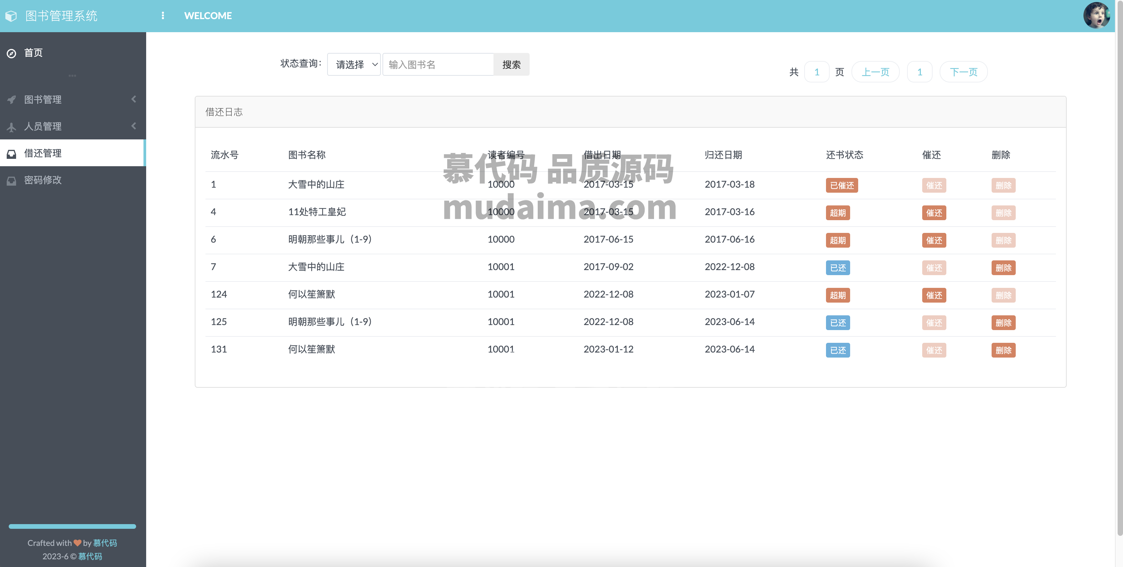
Task: Go to 下一页 next page
Action: (963, 72)
